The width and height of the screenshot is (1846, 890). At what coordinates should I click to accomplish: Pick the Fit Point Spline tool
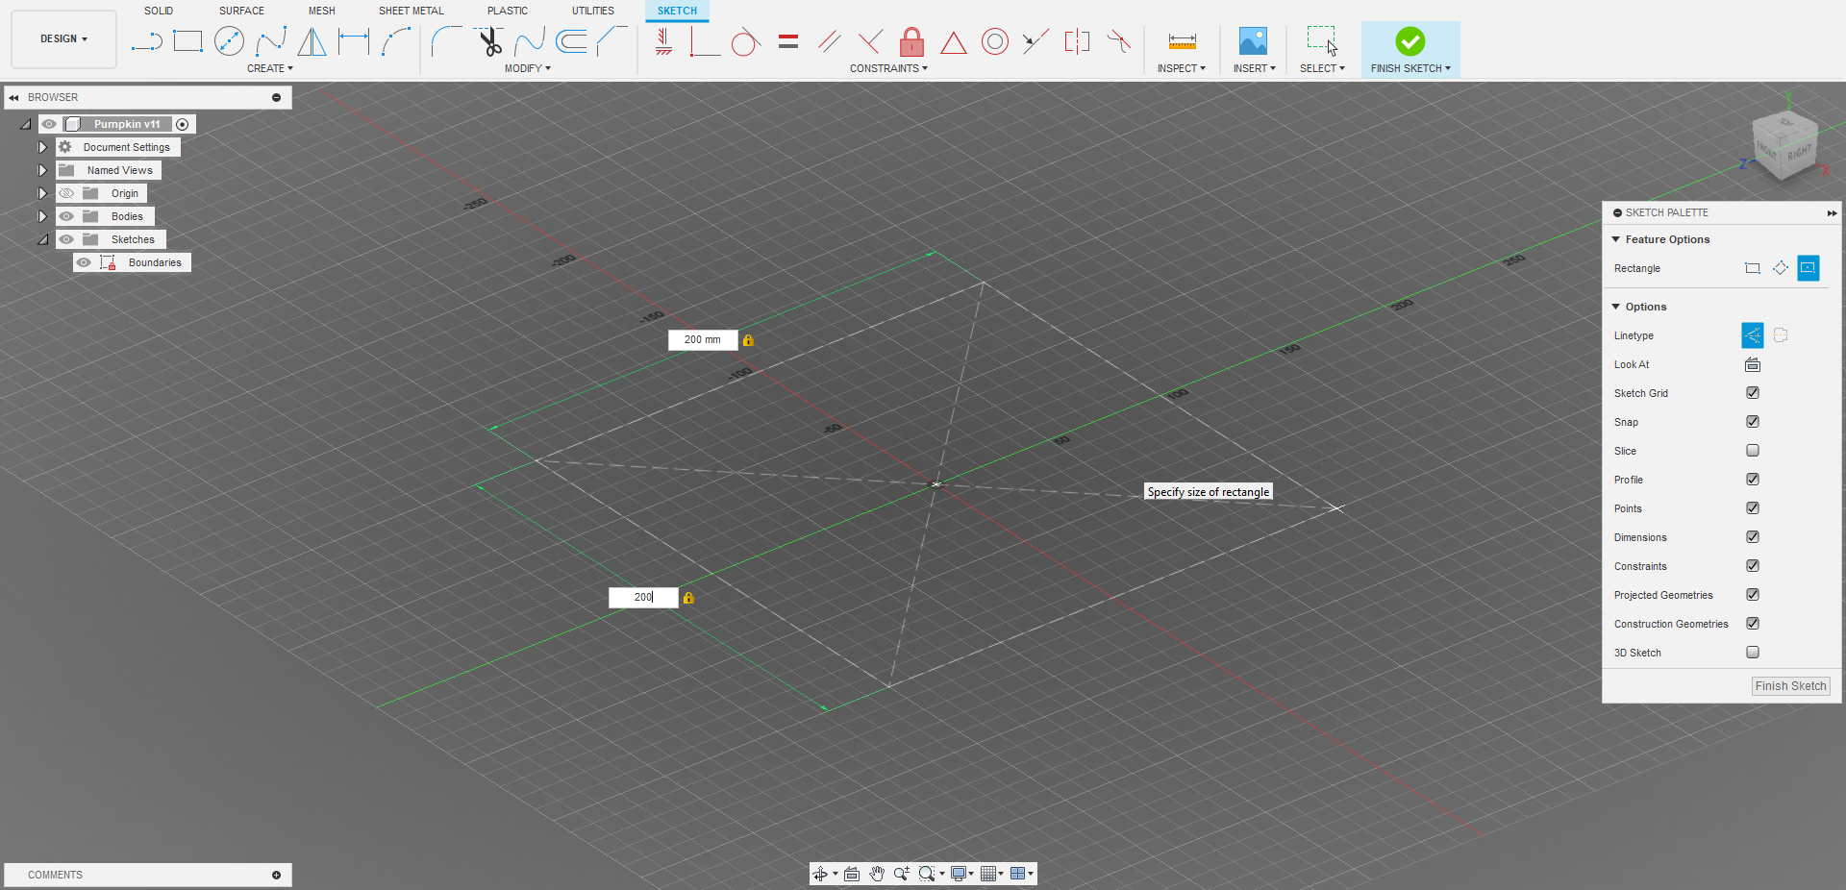pos(271,41)
